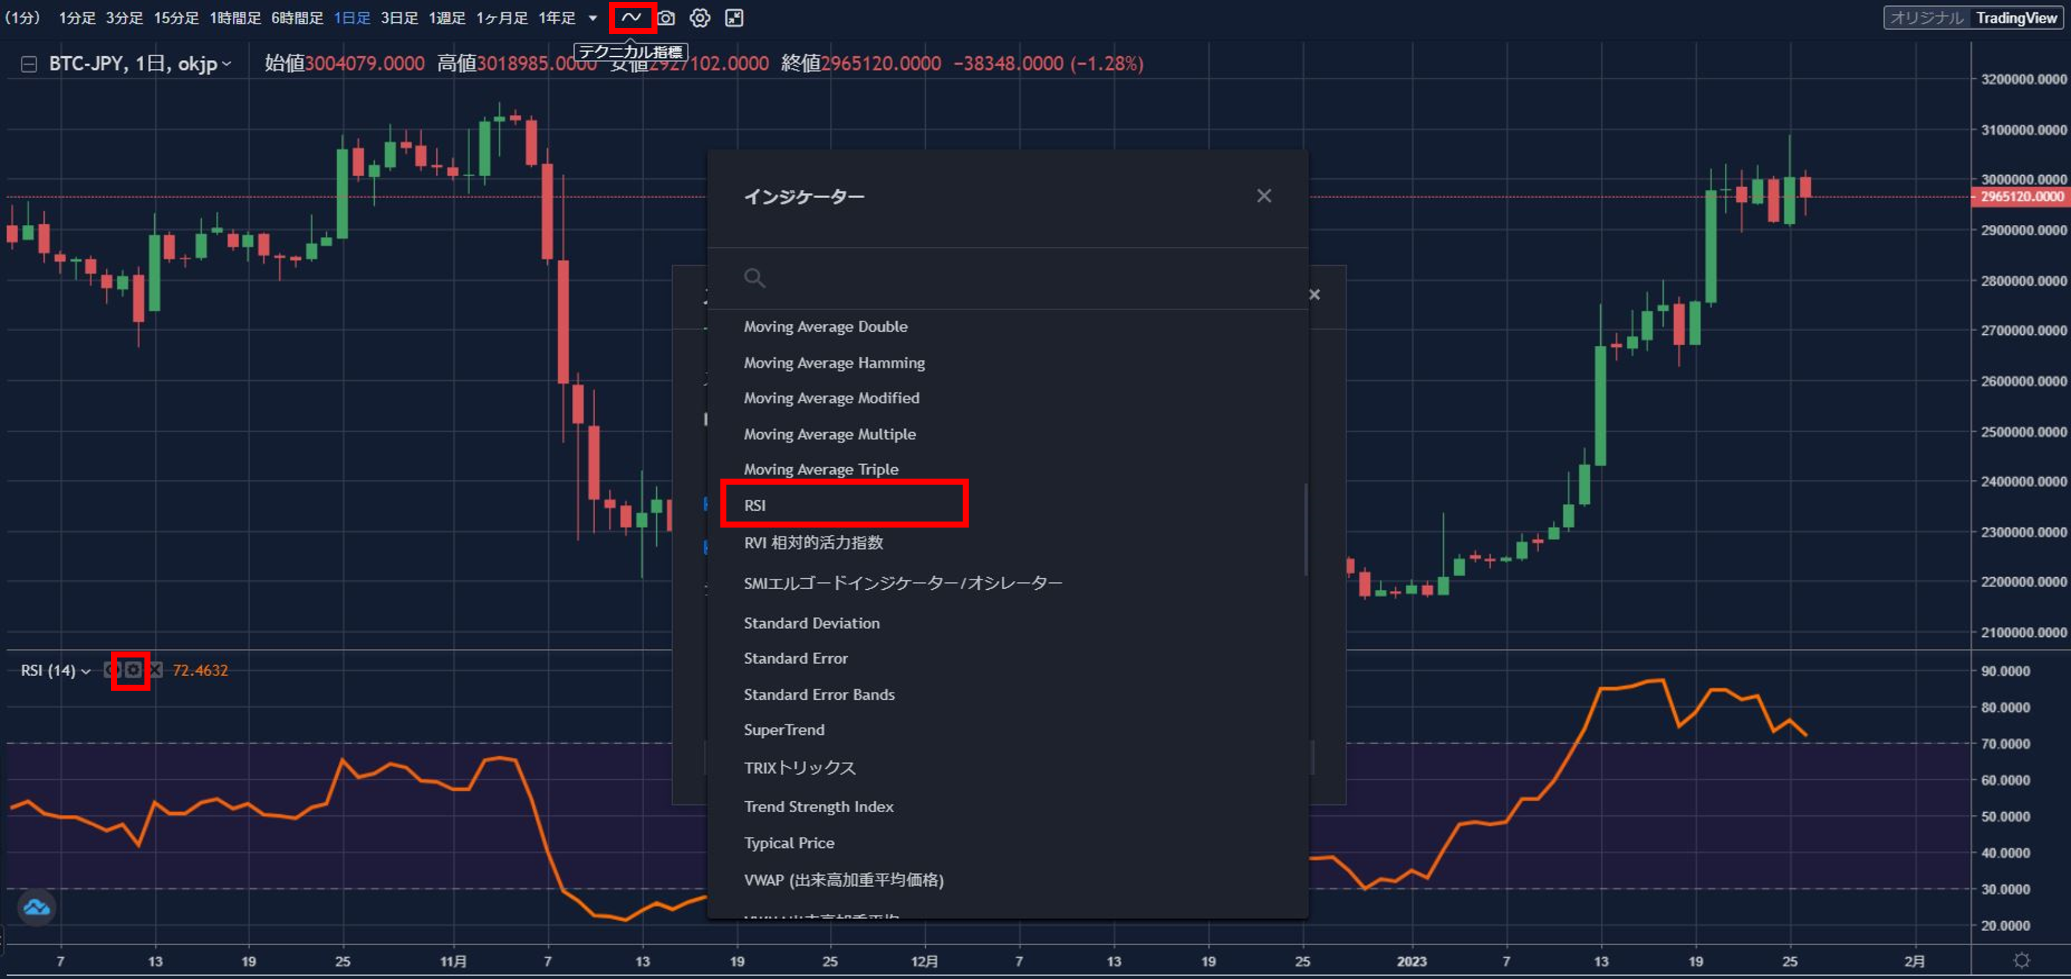The image size is (2071, 979).
Task: Take a chart snapshot with camera icon
Action: pos(666,18)
